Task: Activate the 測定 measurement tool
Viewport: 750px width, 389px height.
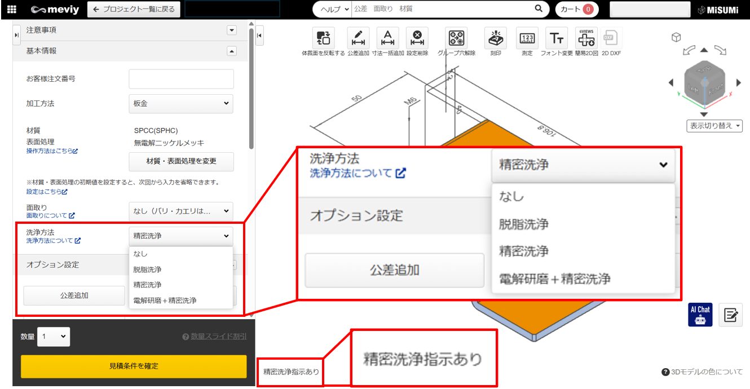Action: tap(527, 38)
